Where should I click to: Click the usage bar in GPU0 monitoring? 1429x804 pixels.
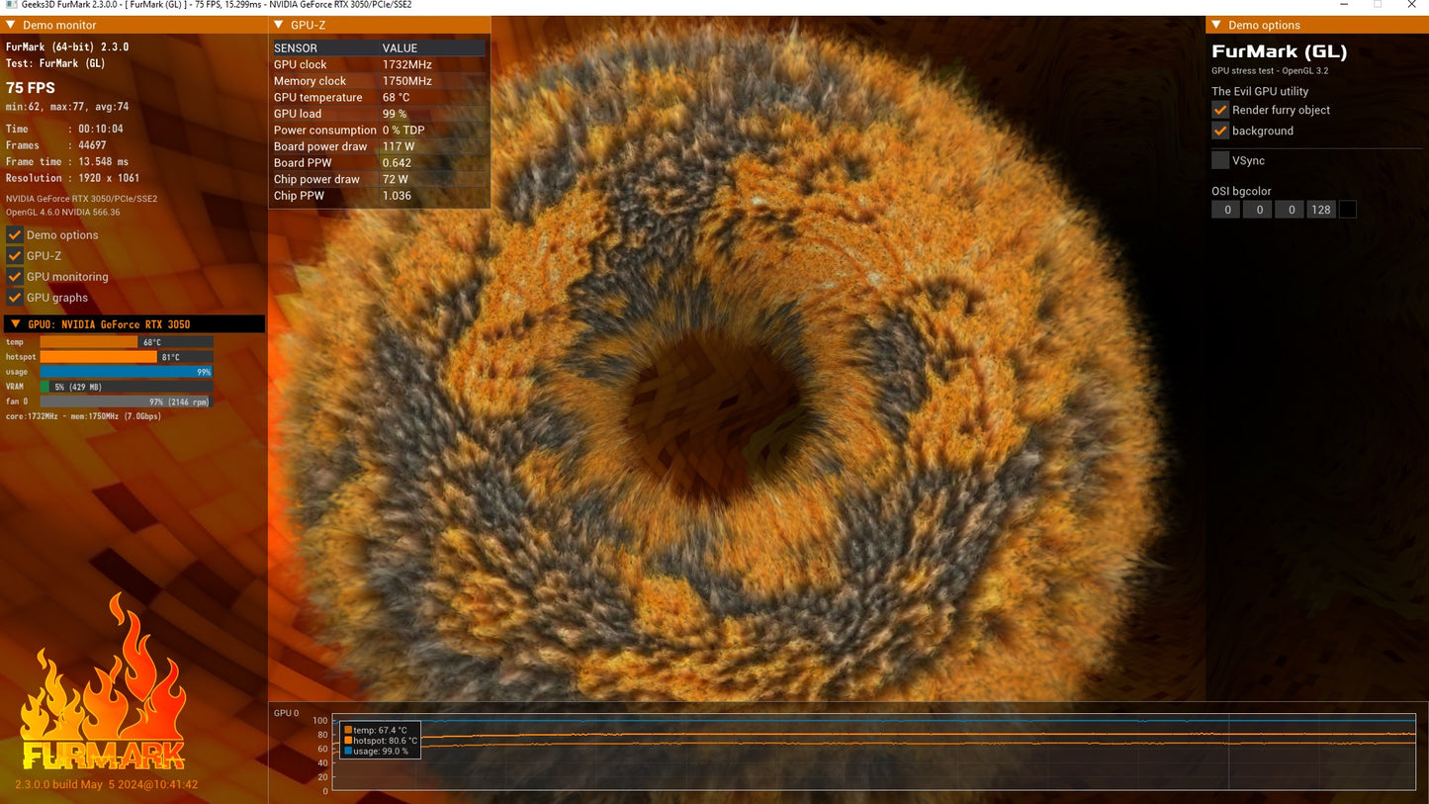pos(127,372)
